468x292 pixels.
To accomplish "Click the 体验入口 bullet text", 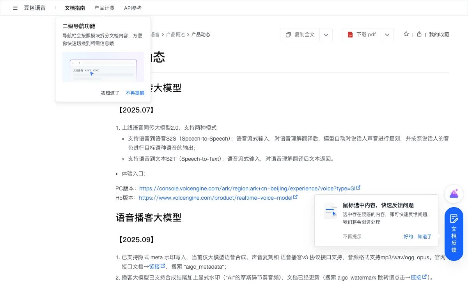I will 133,174.
